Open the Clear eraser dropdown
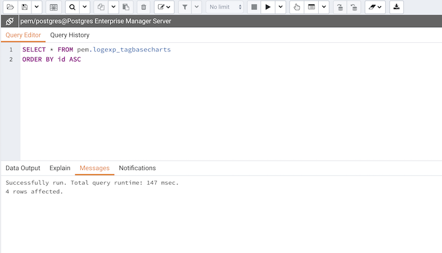The height and width of the screenshot is (253, 442). [375, 7]
